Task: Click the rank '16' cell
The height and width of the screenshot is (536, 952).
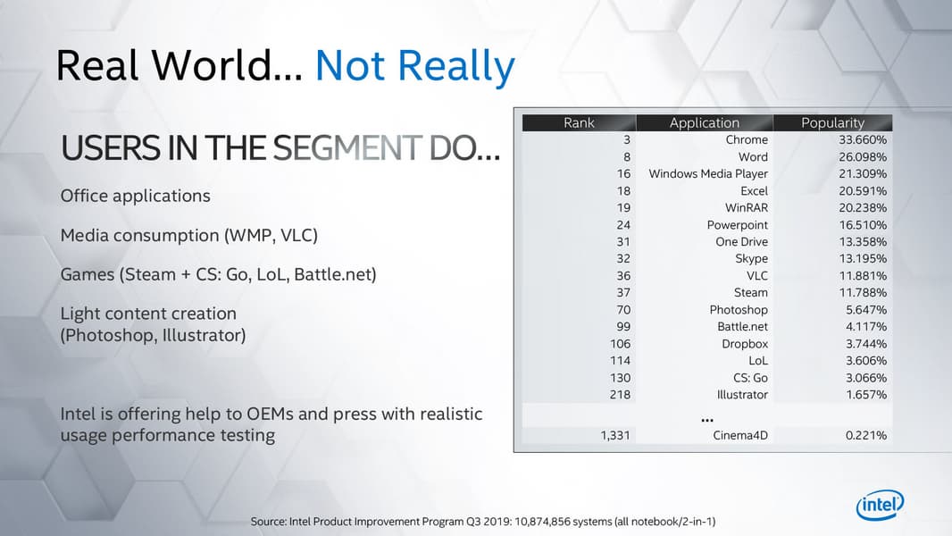Action: tap(623, 173)
